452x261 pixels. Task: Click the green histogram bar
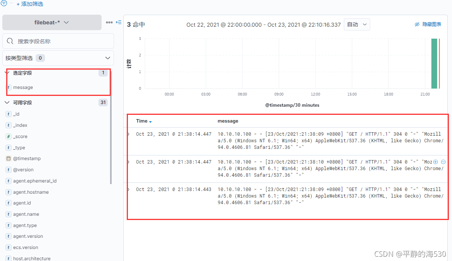tap(434, 63)
